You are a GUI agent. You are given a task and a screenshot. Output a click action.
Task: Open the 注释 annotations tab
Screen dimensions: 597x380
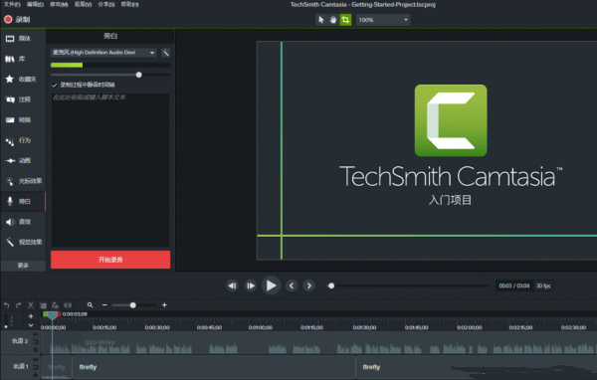[x=23, y=99]
